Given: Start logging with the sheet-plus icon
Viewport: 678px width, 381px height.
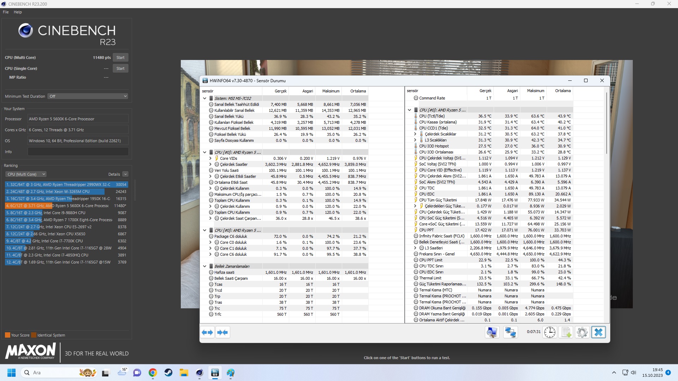Looking at the screenshot, I should coord(566,332).
